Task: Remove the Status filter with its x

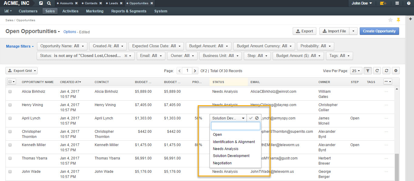Action: point(126,56)
